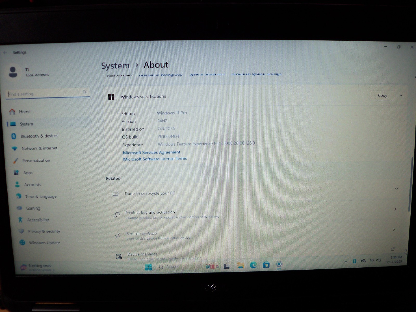Select the Windows 11 Pro edition text
The image size is (416, 312).
(x=172, y=113)
